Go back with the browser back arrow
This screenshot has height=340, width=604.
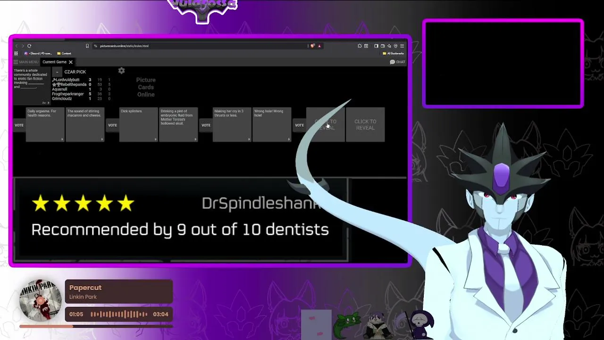17,46
